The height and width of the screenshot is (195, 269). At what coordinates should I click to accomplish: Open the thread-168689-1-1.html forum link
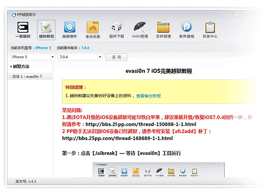coord(117,138)
